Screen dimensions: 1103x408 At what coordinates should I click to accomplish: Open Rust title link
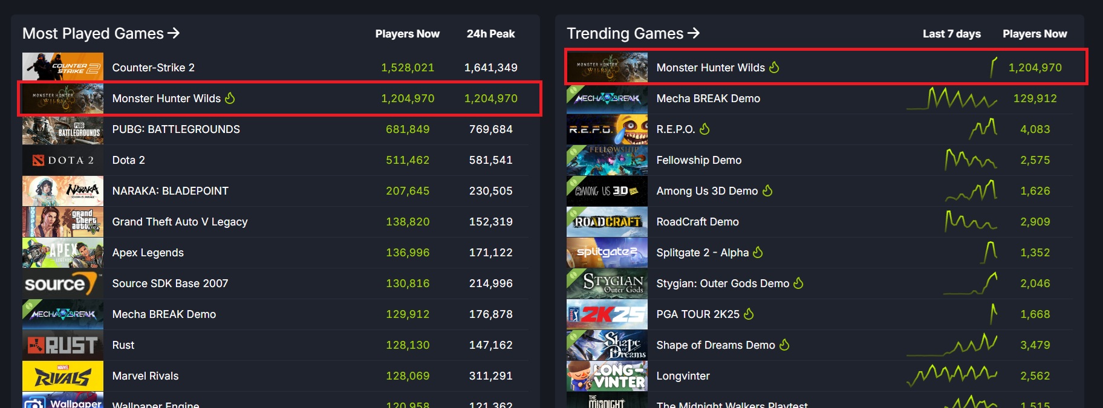123,345
